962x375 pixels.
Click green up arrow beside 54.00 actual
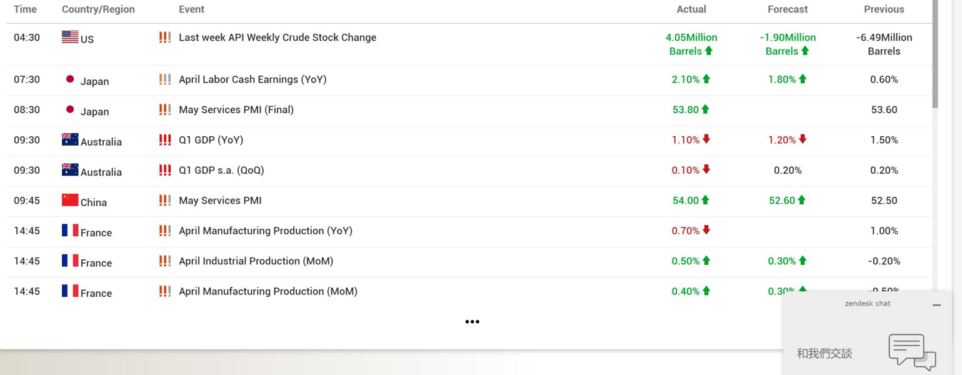[705, 200]
